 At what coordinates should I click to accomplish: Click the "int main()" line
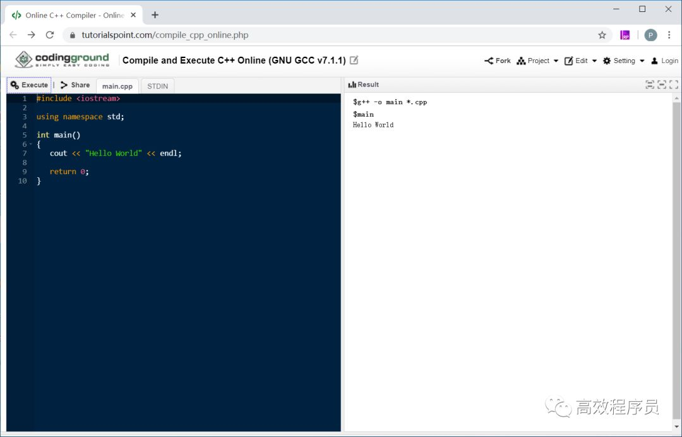tap(58, 135)
